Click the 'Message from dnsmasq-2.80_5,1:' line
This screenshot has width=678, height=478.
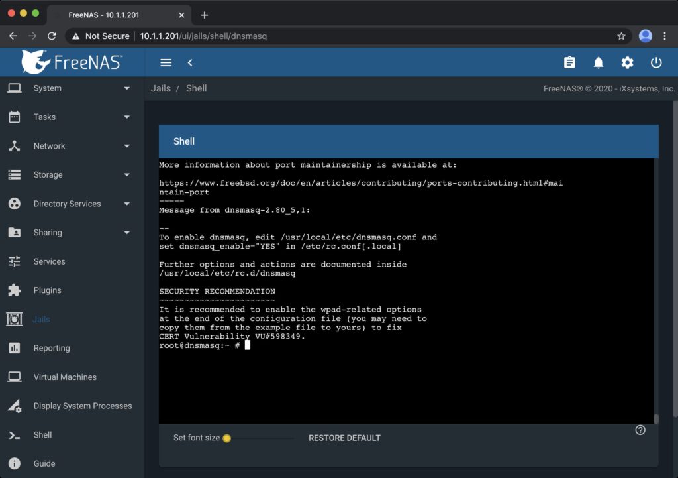click(x=234, y=210)
